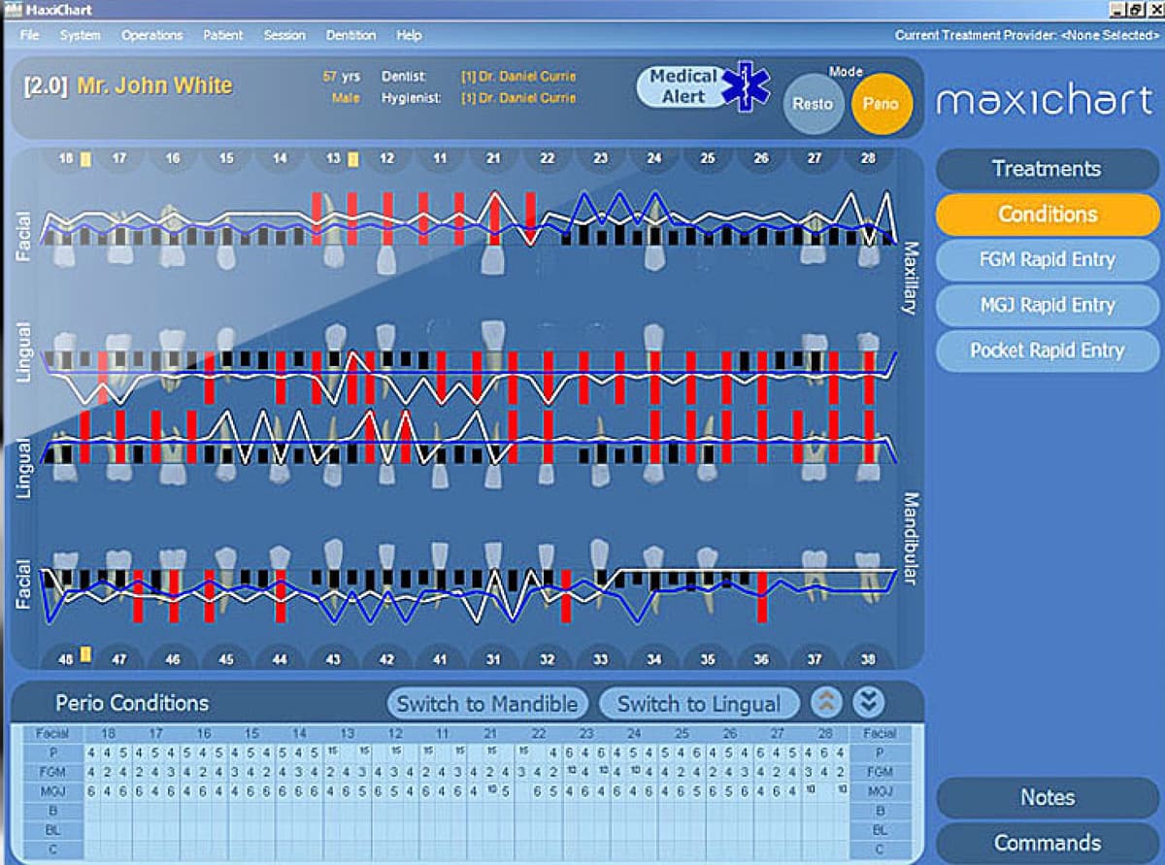This screenshot has height=865, width=1165.
Task: Select upper tooth number 13
Action: pos(333,158)
